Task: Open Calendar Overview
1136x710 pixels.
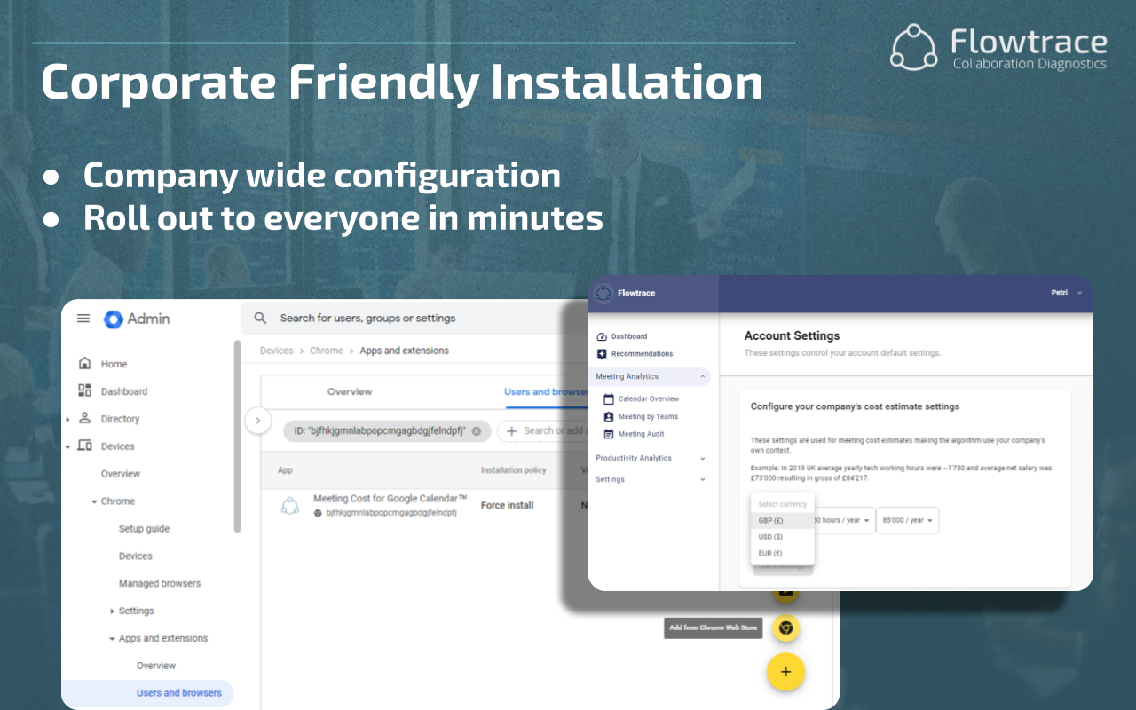Action: (649, 399)
